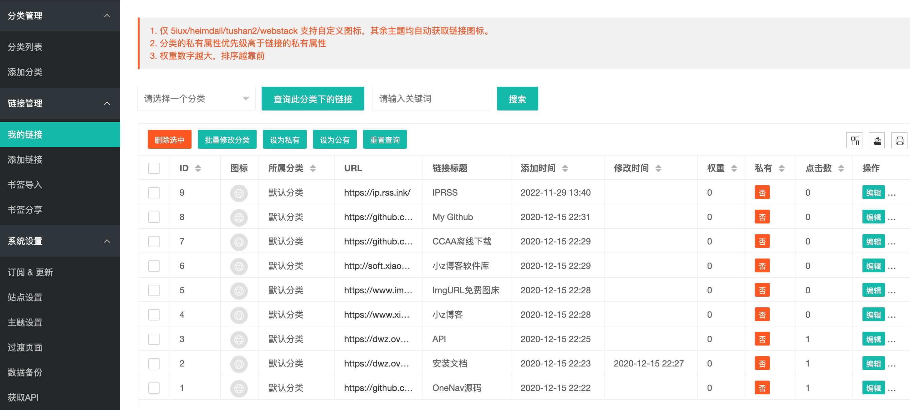Focus the 请输入关键词 search field

pos(431,99)
